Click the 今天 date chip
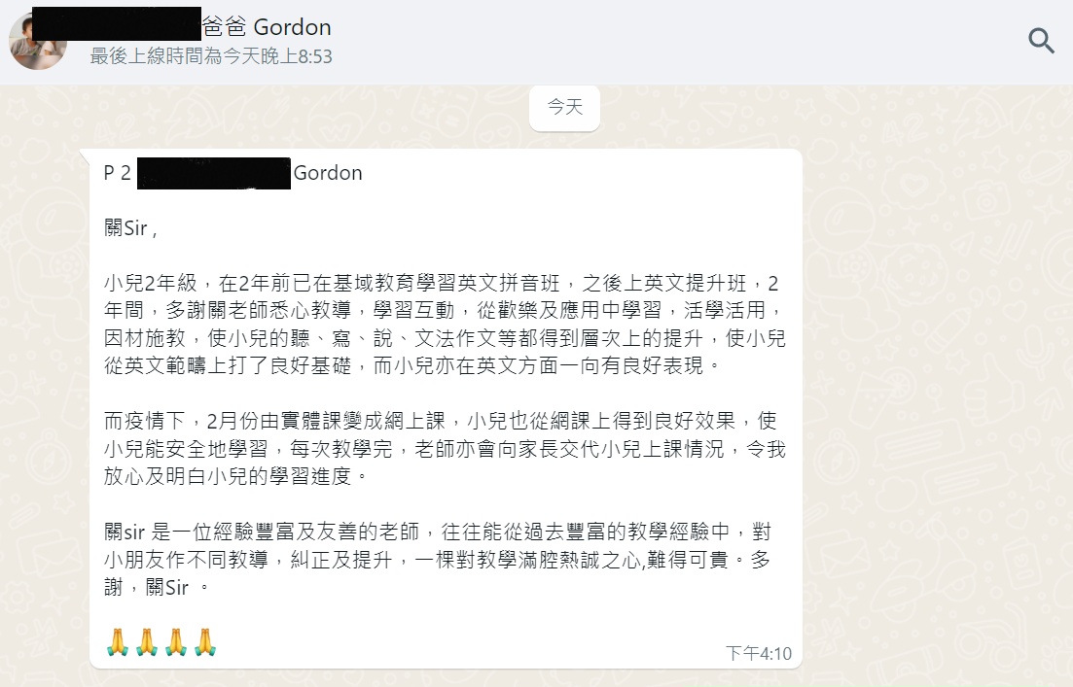This screenshot has height=687, width=1073. pos(564,107)
